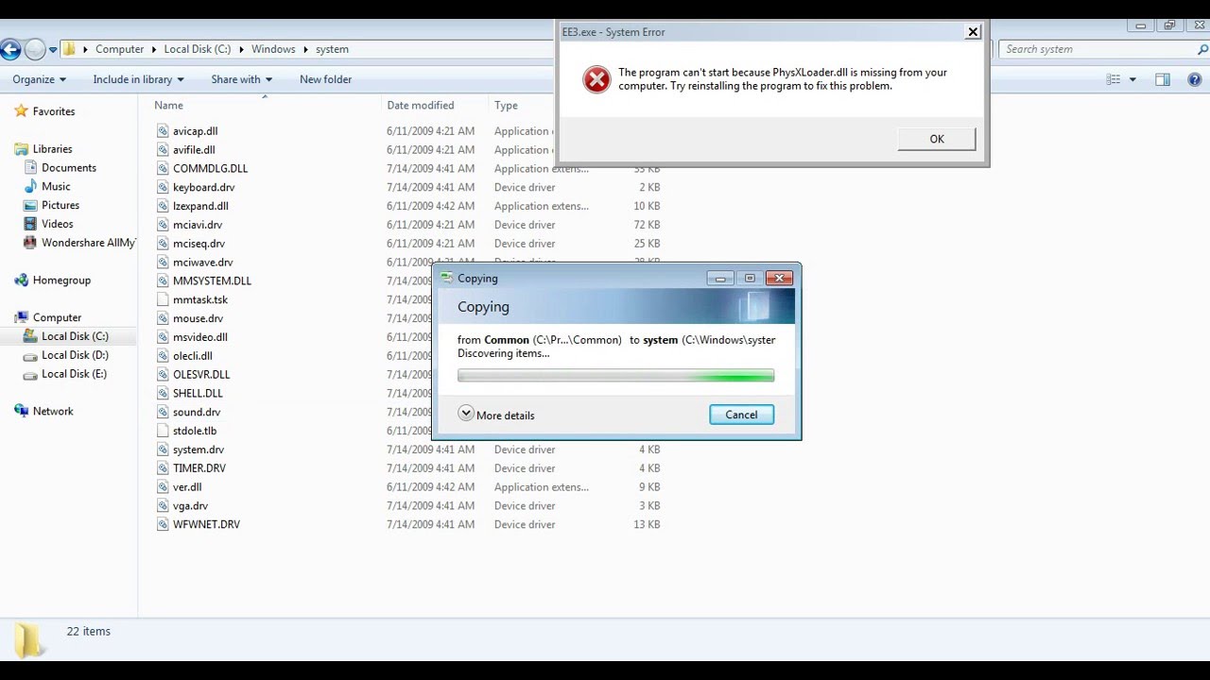
Task: Open the Include in library menu
Action: (138, 79)
